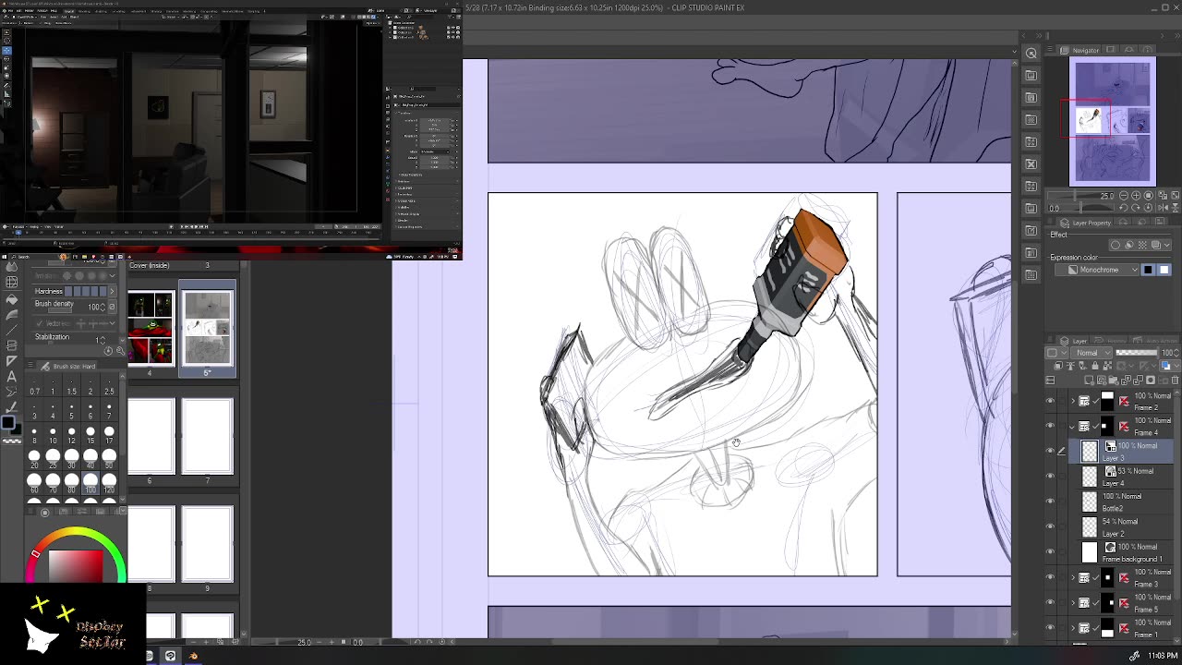Hide the Bottle2 layer
The height and width of the screenshot is (665, 1182).
[x=1050, y=502]
